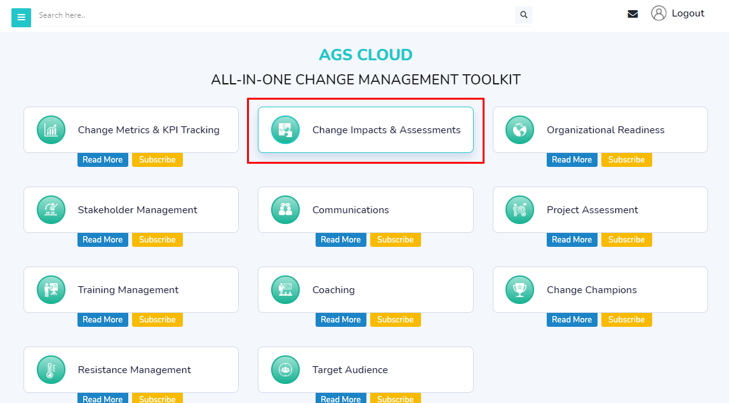Click the Change Champions trophy icon
Viewport: 729px width, 403px height.
click(520, 289)
